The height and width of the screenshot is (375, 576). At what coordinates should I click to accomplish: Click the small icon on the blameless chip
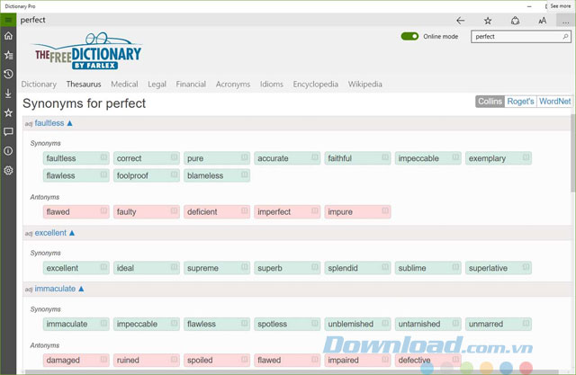tap(245, 174)
